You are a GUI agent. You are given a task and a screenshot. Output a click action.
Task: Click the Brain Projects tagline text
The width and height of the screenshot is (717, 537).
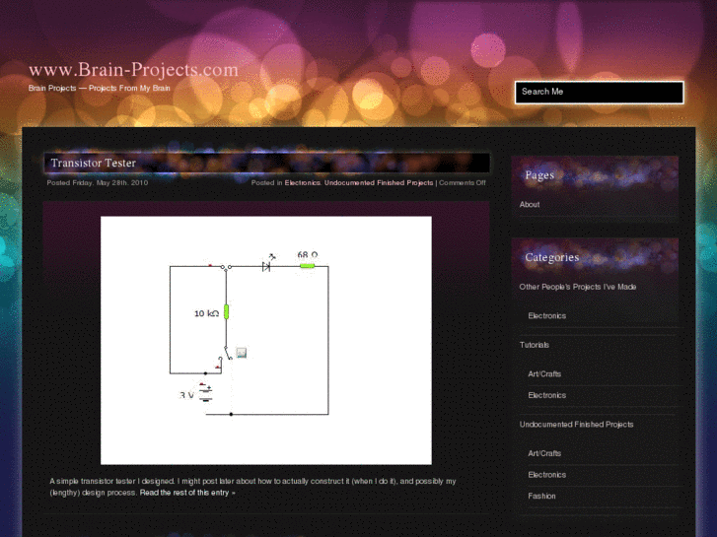point(100,89)
